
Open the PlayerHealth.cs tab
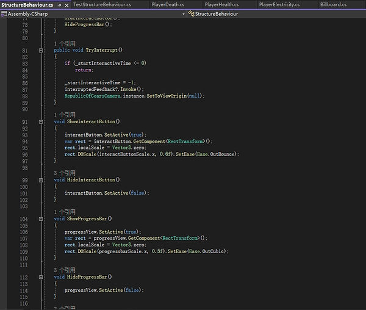(x=222, y=4)
